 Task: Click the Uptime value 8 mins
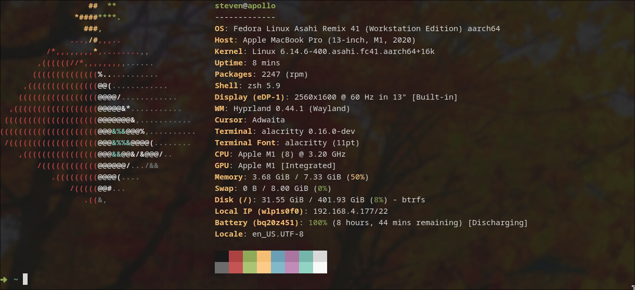(266, 63)
